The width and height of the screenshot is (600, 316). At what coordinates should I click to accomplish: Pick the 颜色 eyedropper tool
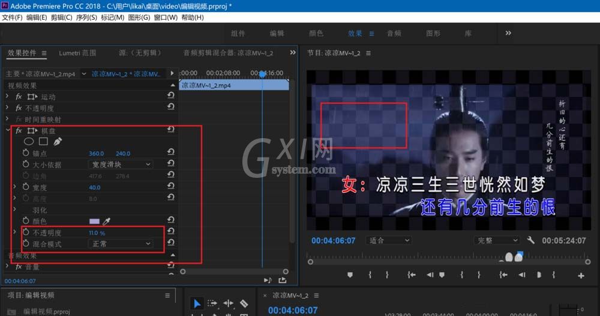point(106,221)
